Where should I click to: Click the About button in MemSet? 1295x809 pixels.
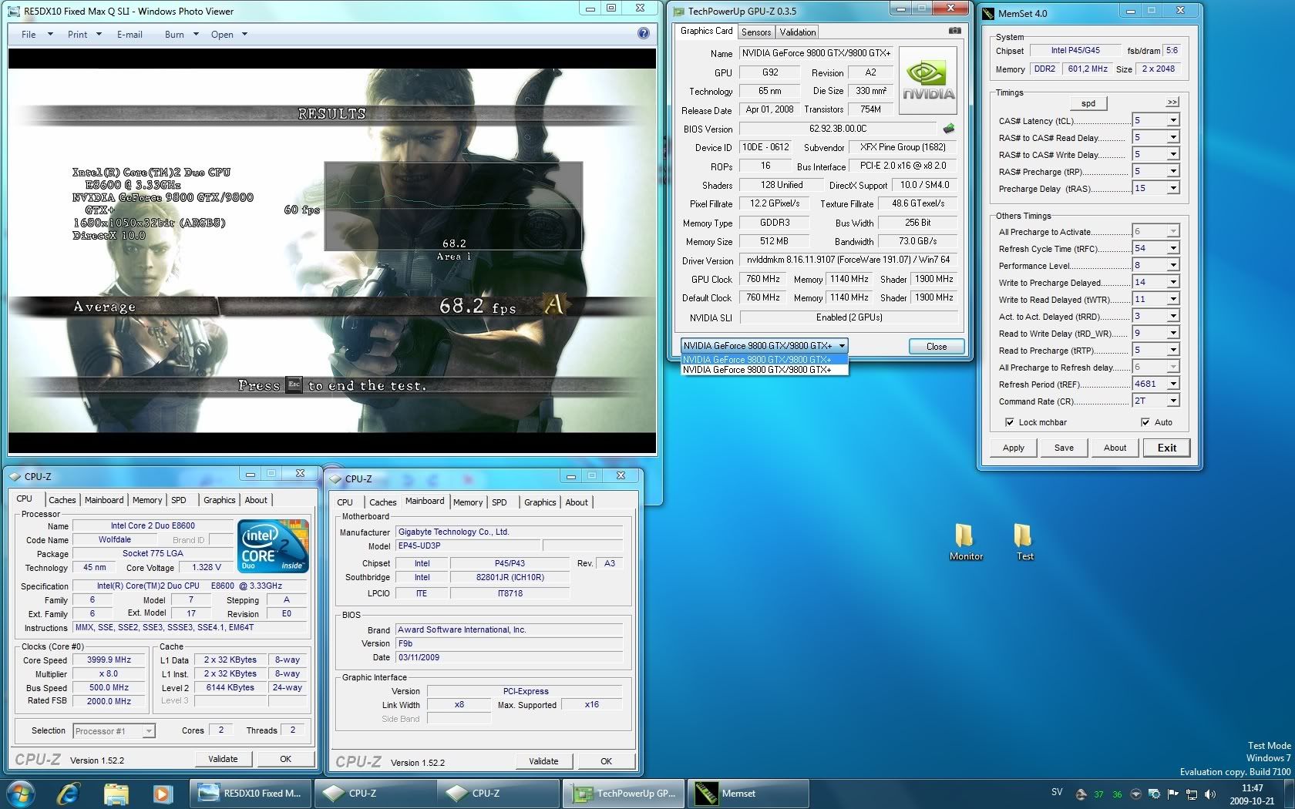pos(1115,448)
